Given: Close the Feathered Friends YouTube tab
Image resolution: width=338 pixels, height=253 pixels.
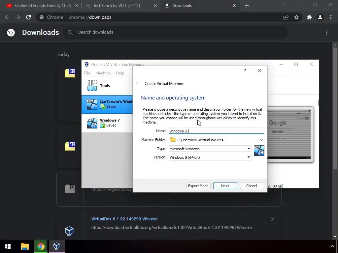Looking at the screenshot, I should (x=77, y=6).
